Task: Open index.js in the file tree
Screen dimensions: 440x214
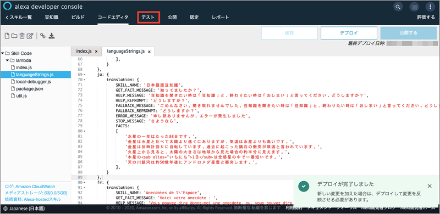Action: click(24, 67)
